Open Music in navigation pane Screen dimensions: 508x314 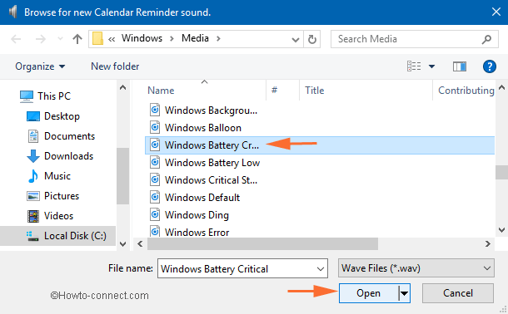click(x=49, y=176)
